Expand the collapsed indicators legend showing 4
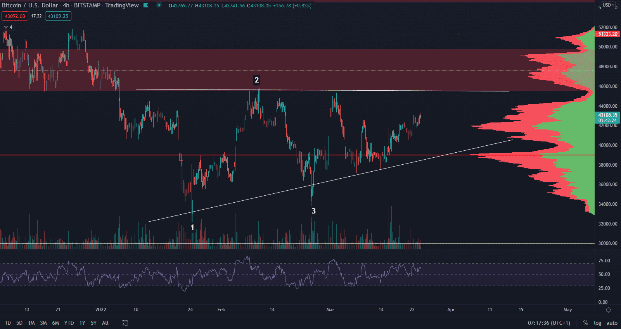 click(x=8, y=27)
